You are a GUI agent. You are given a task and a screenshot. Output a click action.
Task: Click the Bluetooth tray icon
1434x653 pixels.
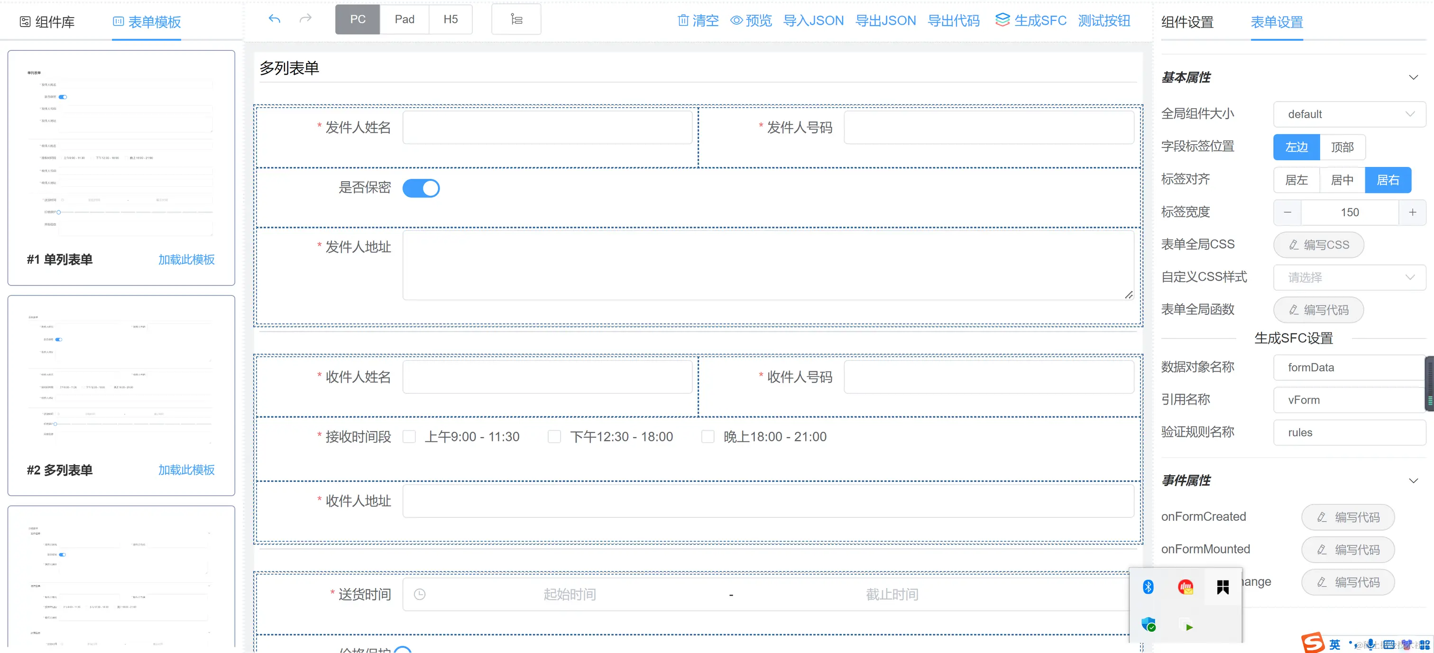[x=1148, y=586]
